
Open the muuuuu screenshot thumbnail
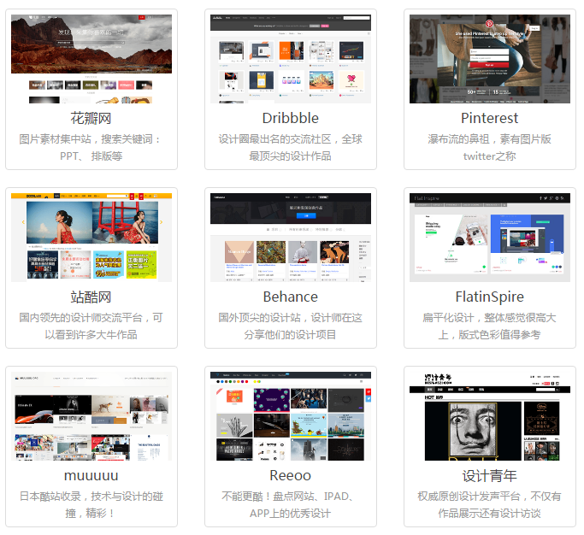coord(91,416)
